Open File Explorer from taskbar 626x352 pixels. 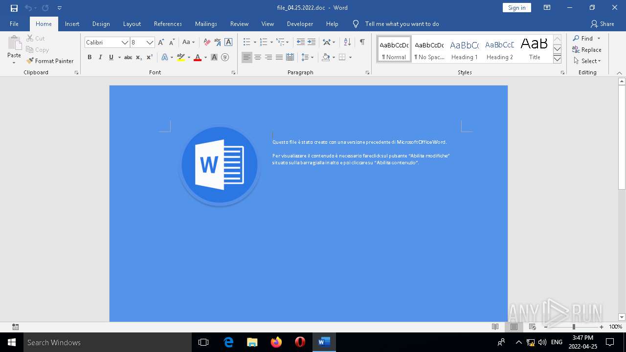coord(252,342)
